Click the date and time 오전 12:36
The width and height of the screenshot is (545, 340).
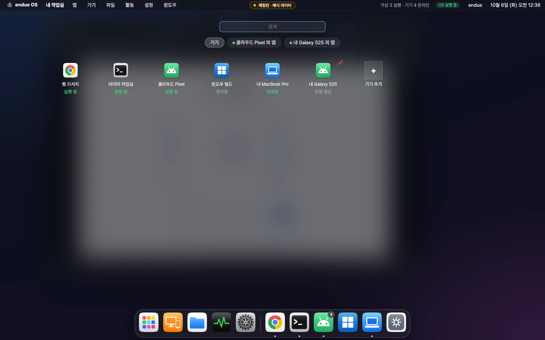515,5
